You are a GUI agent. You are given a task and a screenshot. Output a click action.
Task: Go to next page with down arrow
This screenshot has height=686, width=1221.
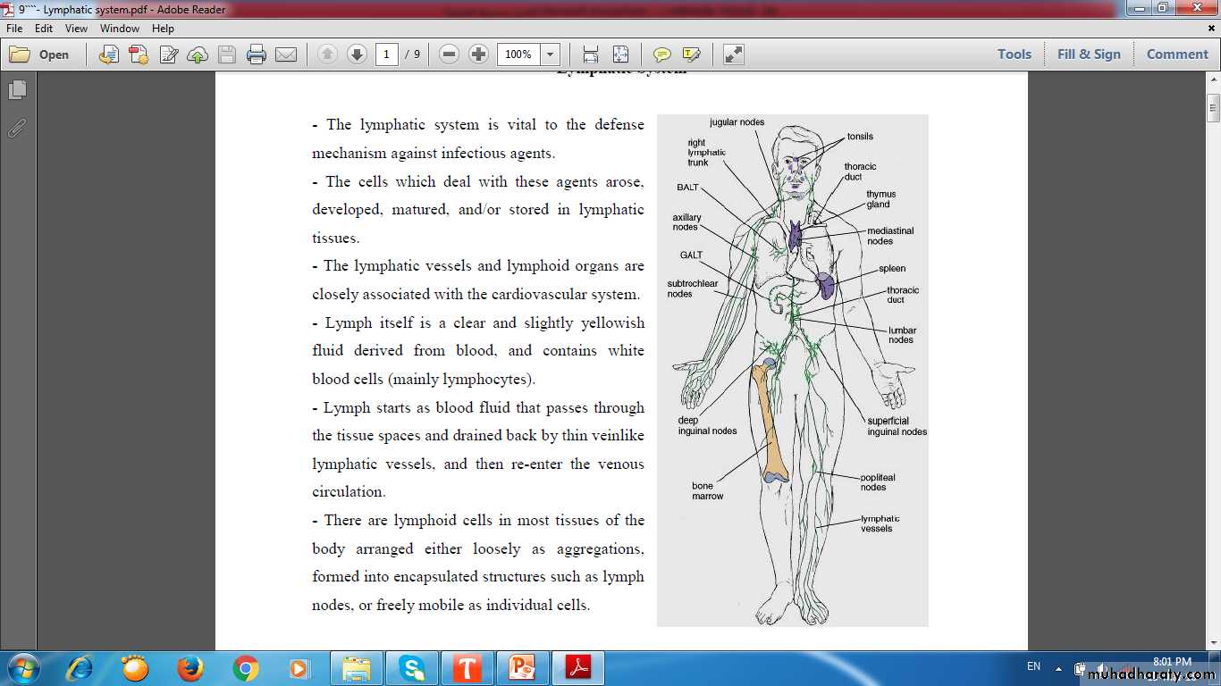coord(357,54)
